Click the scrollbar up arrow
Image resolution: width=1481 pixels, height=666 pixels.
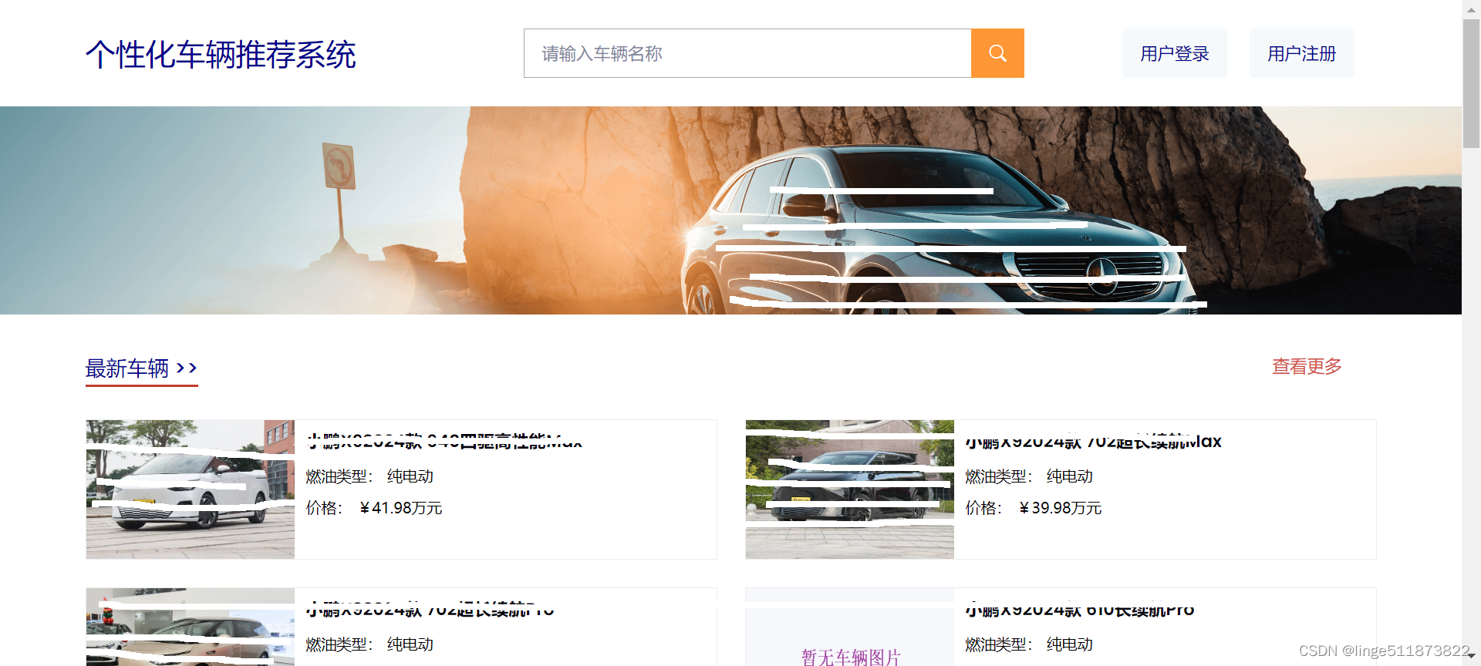pos(1471,9)
